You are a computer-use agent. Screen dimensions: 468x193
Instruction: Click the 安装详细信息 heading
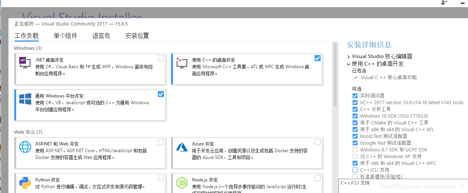coord(369,45)
